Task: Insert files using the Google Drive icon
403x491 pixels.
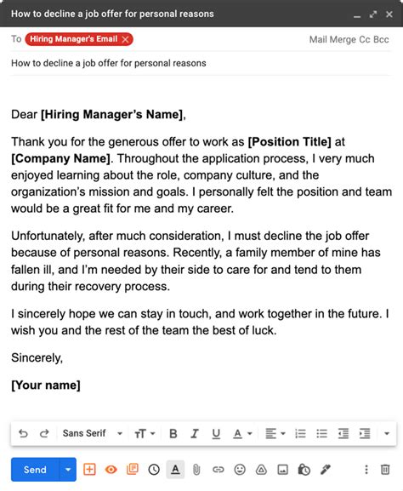Action: point(261,470)
